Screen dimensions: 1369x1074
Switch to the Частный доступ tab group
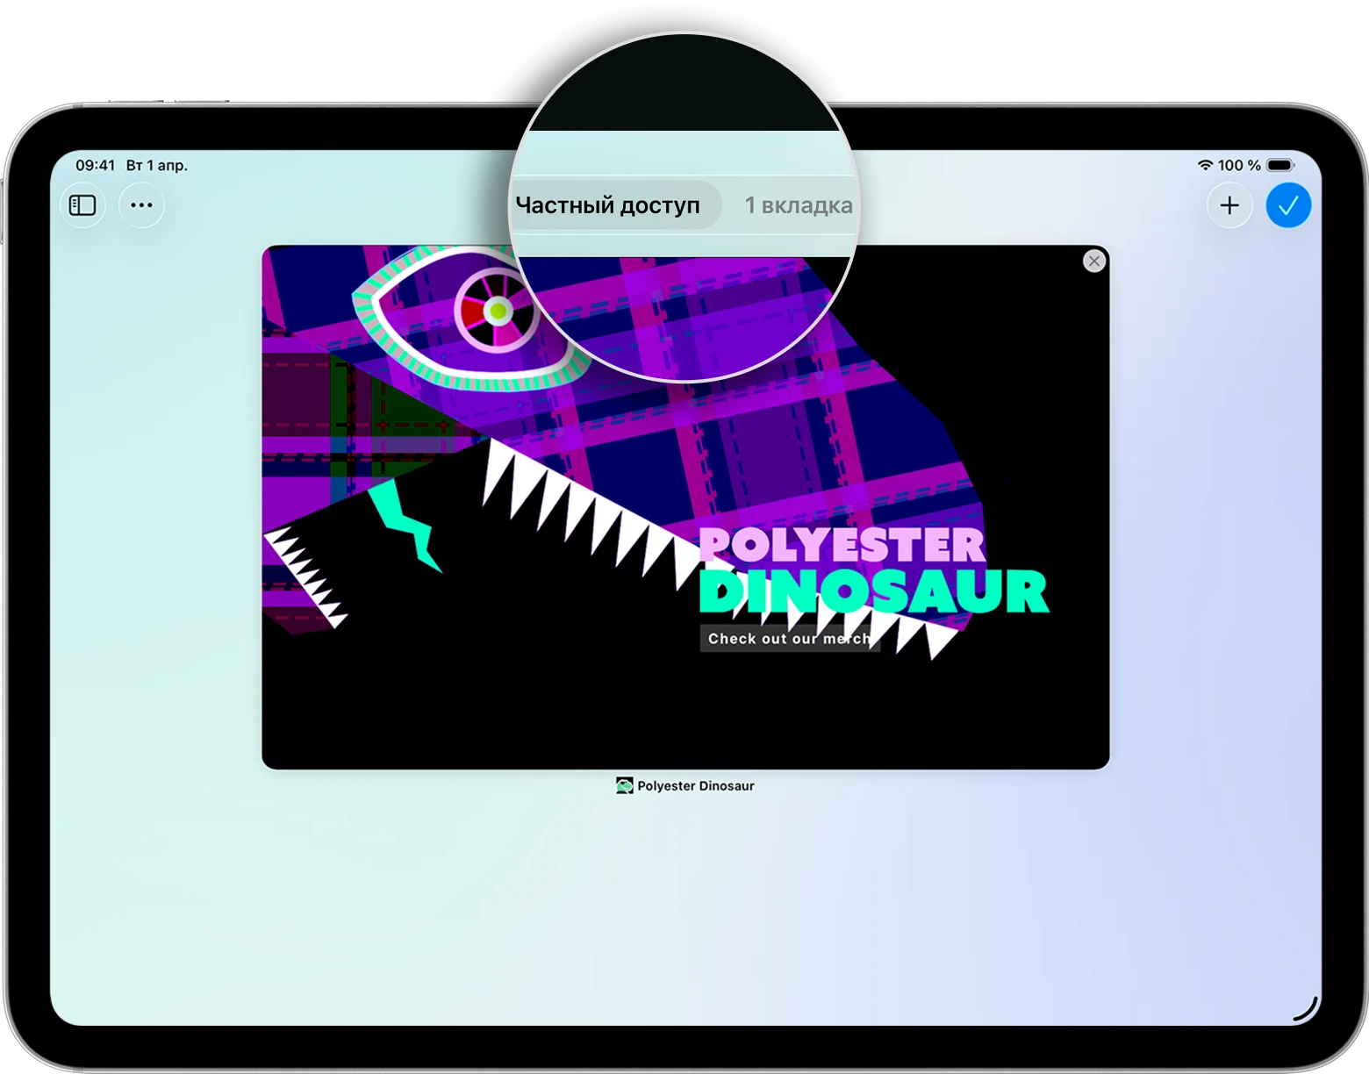(x=608, y=205)
